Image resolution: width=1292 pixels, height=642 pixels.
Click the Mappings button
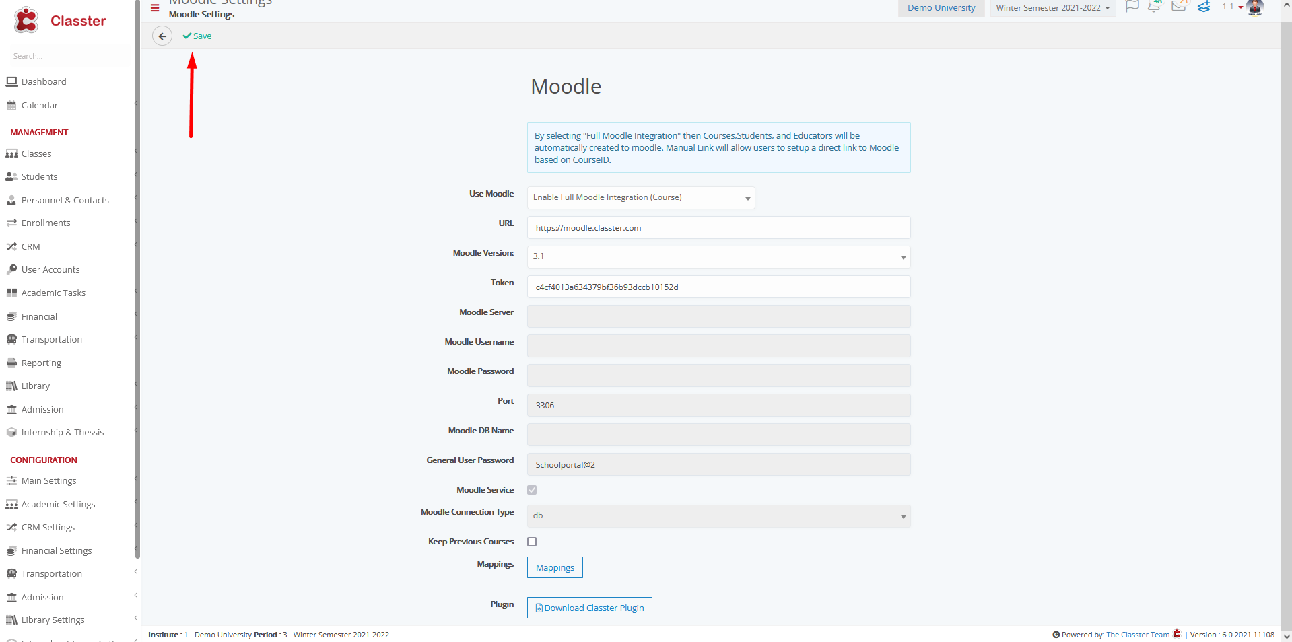pos(555,567)
